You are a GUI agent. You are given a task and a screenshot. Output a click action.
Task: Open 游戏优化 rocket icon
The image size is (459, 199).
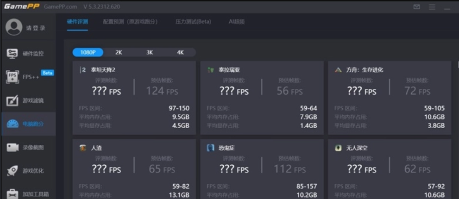13,171
